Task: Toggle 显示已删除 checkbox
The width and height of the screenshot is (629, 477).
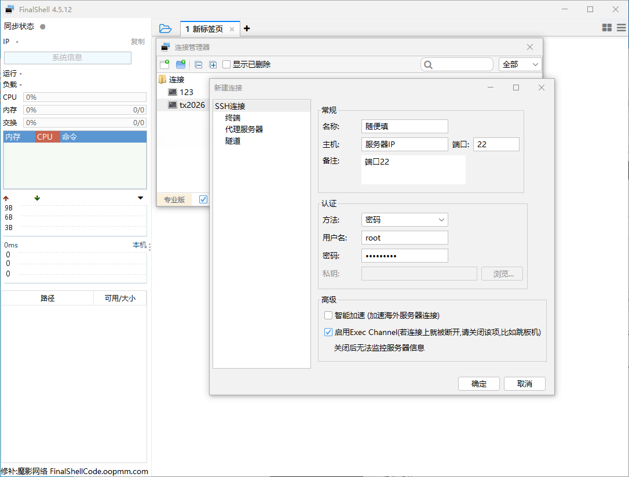Action: 226,64
